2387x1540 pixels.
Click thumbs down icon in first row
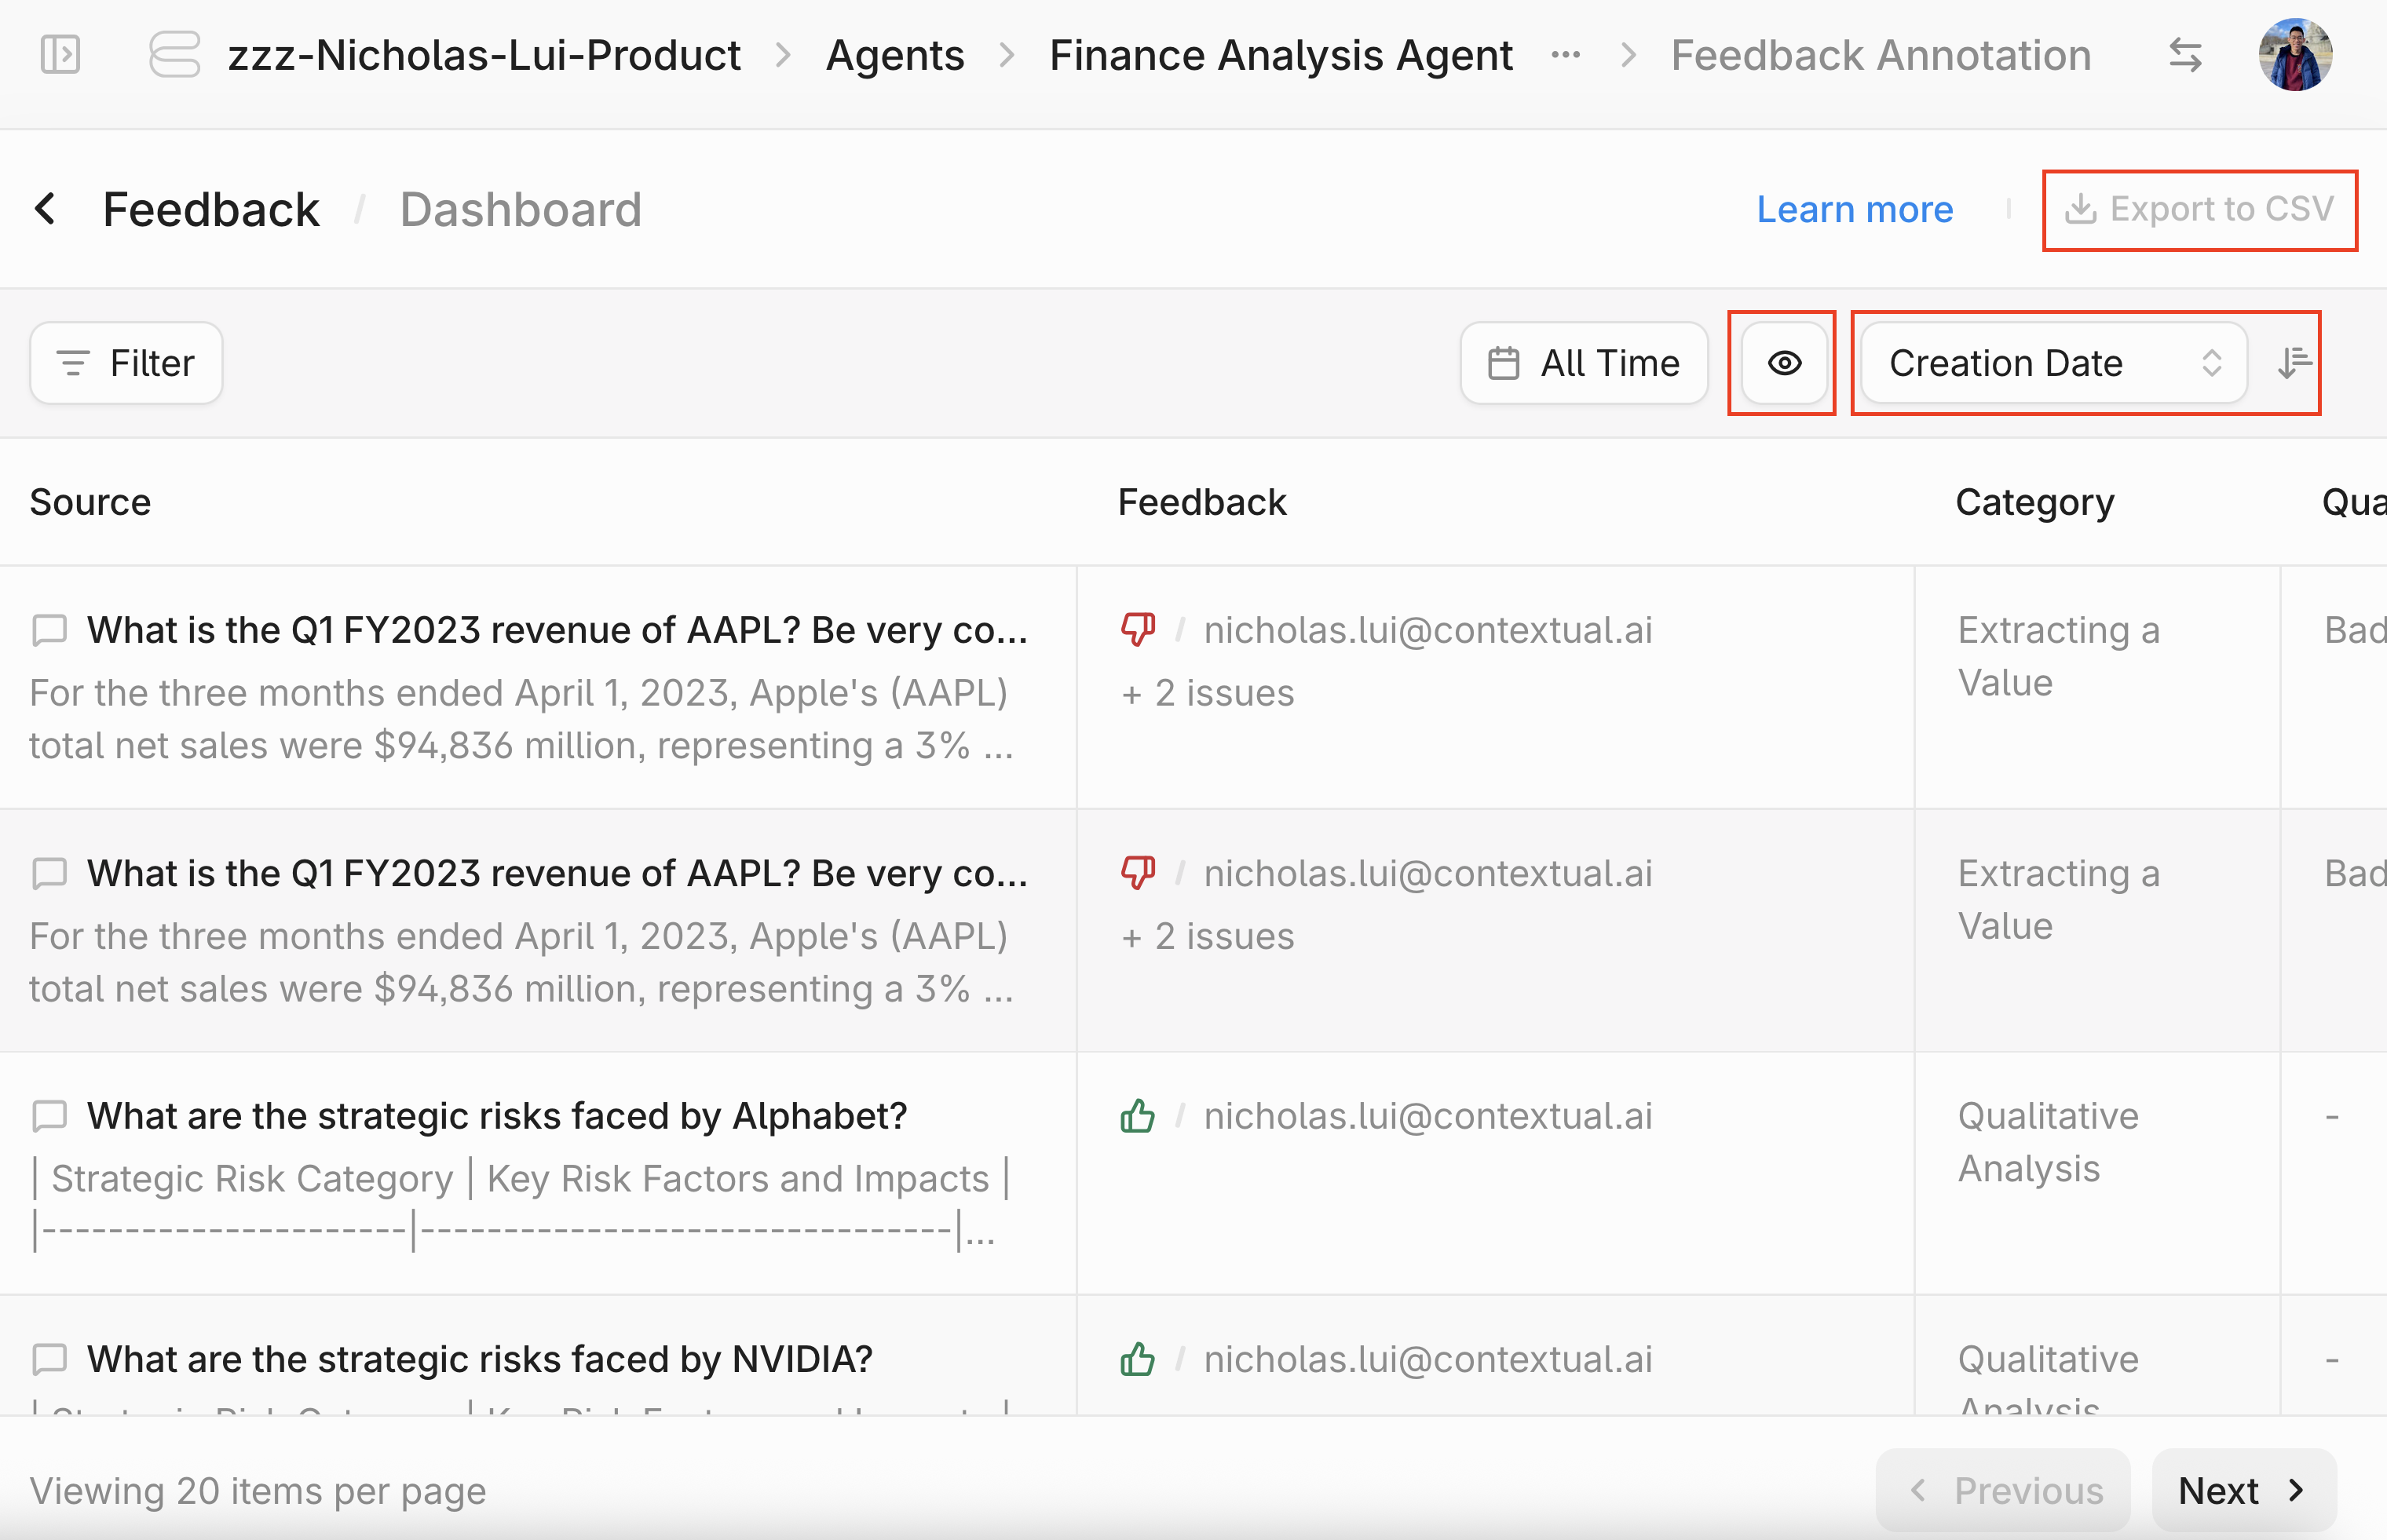tap(1138, 630)
